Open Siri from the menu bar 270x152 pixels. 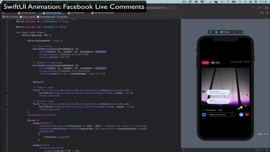(256, 2)
